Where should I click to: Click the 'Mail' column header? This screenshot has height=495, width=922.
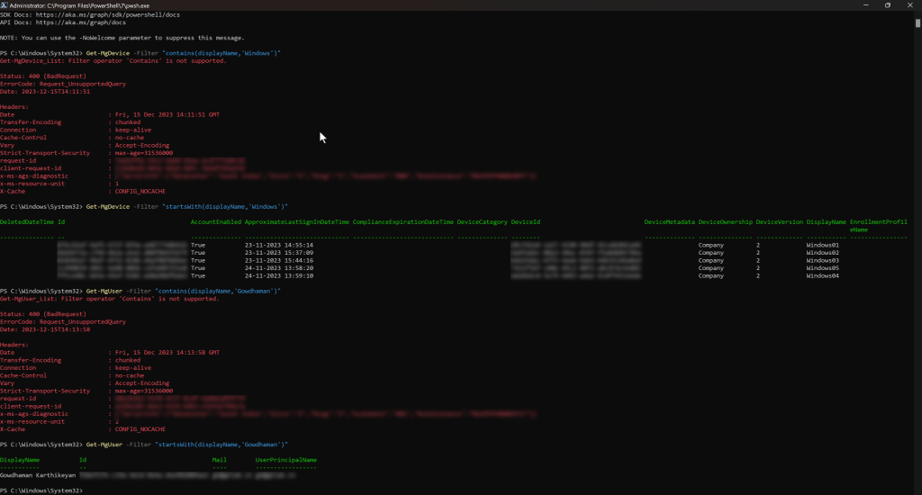[x=220, y=460]
